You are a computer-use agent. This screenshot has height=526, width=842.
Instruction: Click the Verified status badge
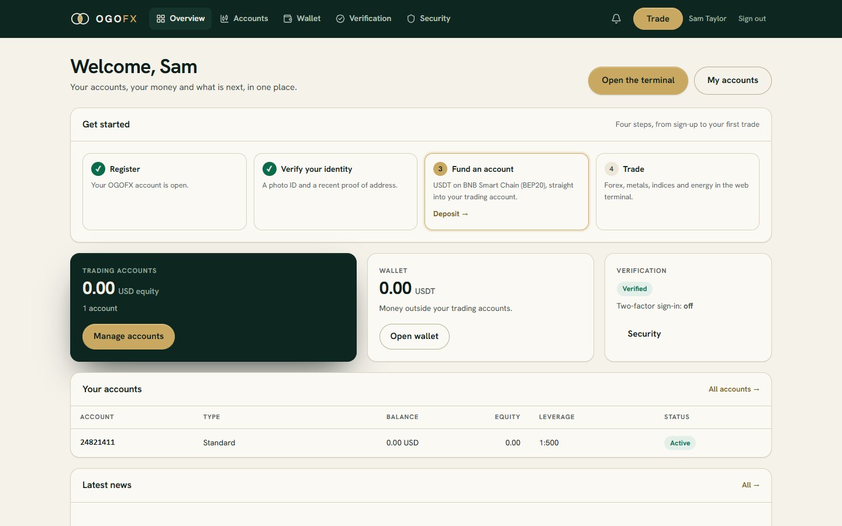pyautogui.click(x=634, y=289)
